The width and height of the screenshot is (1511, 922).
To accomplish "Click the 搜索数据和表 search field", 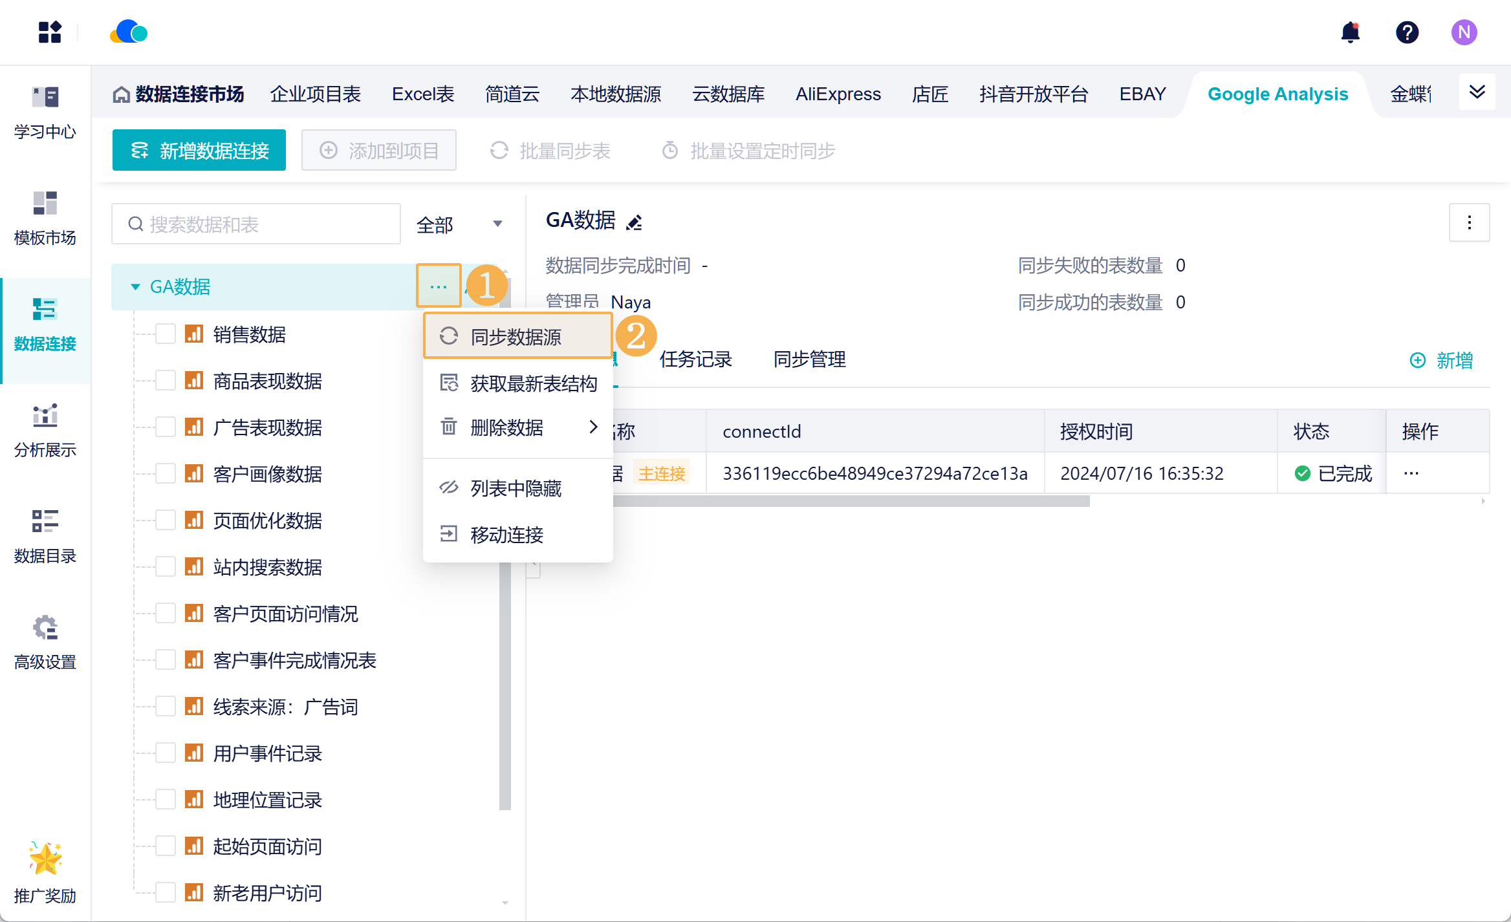I will click(x=256, y=224).
